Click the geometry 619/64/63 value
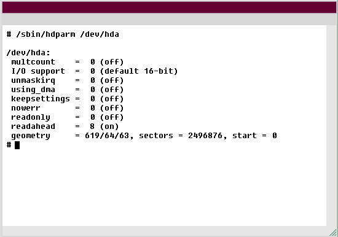 107,136
